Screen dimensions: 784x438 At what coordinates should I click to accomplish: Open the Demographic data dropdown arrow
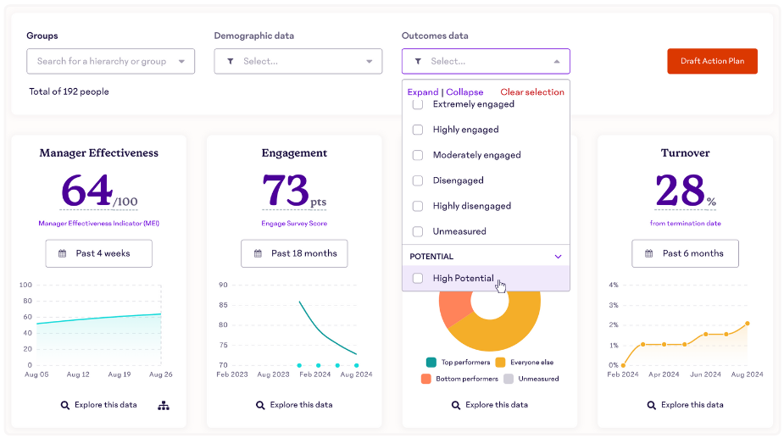369,62
